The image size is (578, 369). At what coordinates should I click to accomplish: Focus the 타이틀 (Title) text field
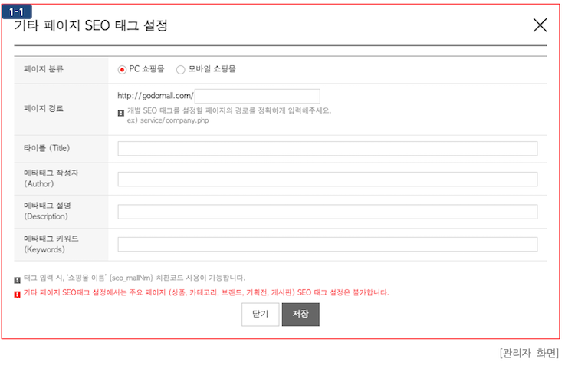click(x=327, y=149)
